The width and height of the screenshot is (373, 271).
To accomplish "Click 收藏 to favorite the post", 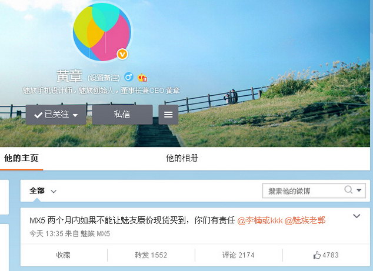I will [x=64, y=255].
